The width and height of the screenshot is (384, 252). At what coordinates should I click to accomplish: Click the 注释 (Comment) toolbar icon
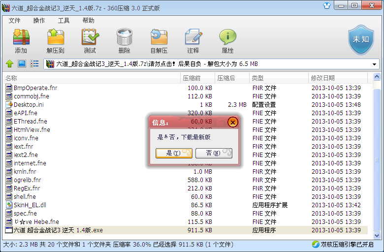coord(193,37)
